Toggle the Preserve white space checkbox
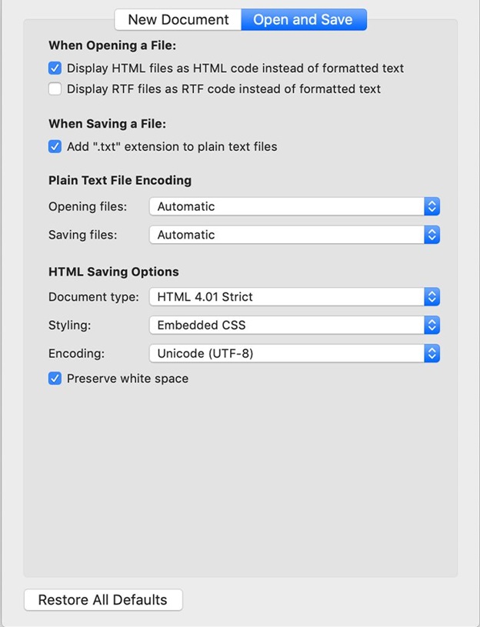480x627 pixels. [55, 379]
